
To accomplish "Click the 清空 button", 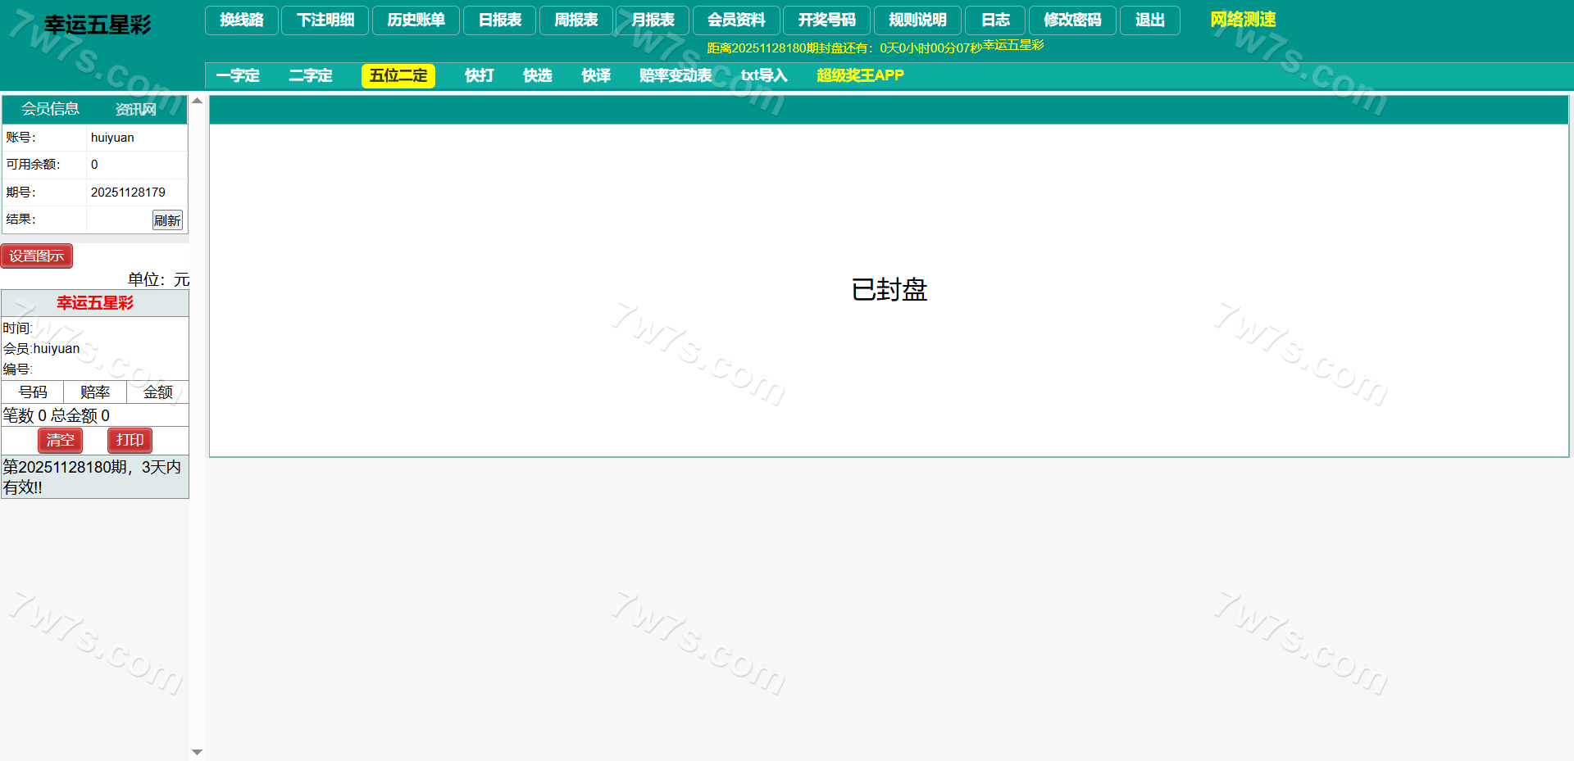I will 60,441.
